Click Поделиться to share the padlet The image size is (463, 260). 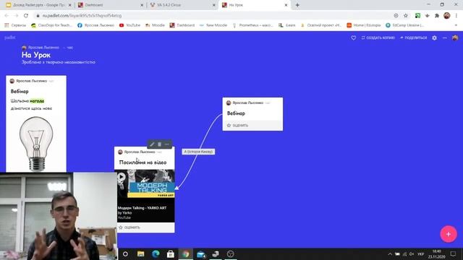(x=413, y=38)
